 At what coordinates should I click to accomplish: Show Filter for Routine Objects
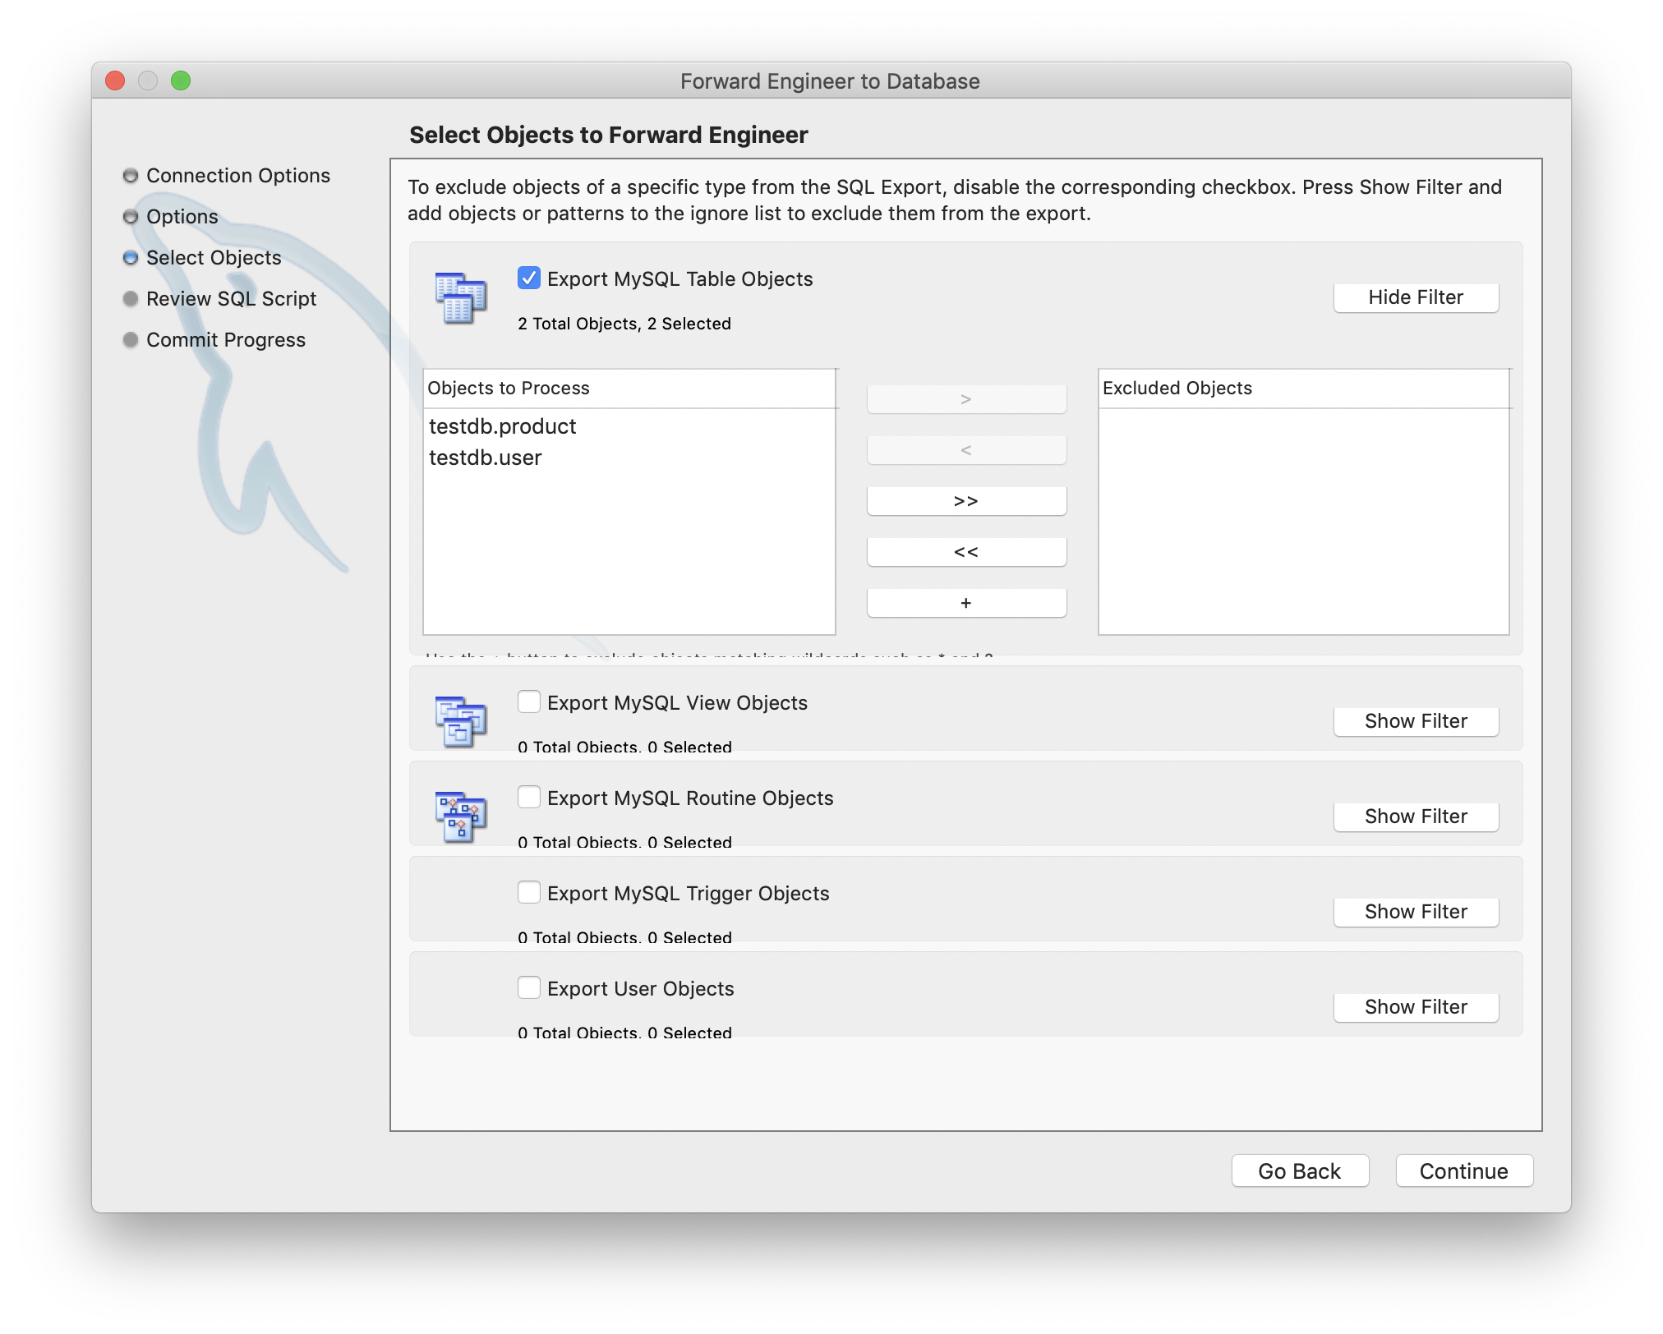[x=1416, y=816]
